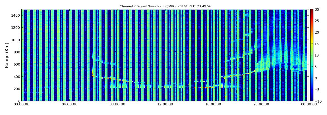Click the 400 y-axis tick label
327x115 pixels.
[x=17, y=77]
